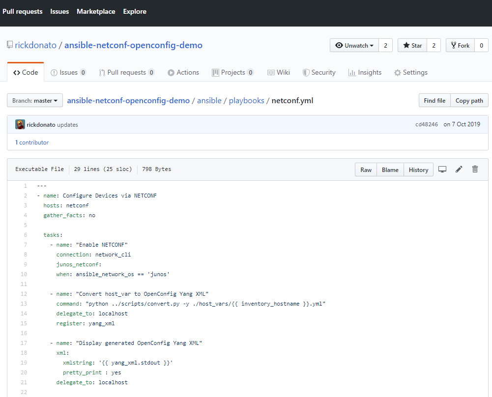Viewport: 492px width, 397px height.
Task: Click the History button
Action: pyautogui.click(x=418, y=170)
